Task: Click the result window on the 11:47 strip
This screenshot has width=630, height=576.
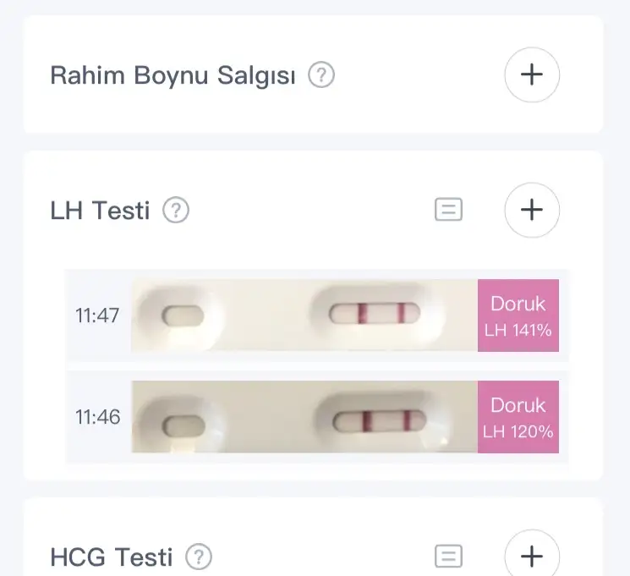Action: (x=374, y=315)
